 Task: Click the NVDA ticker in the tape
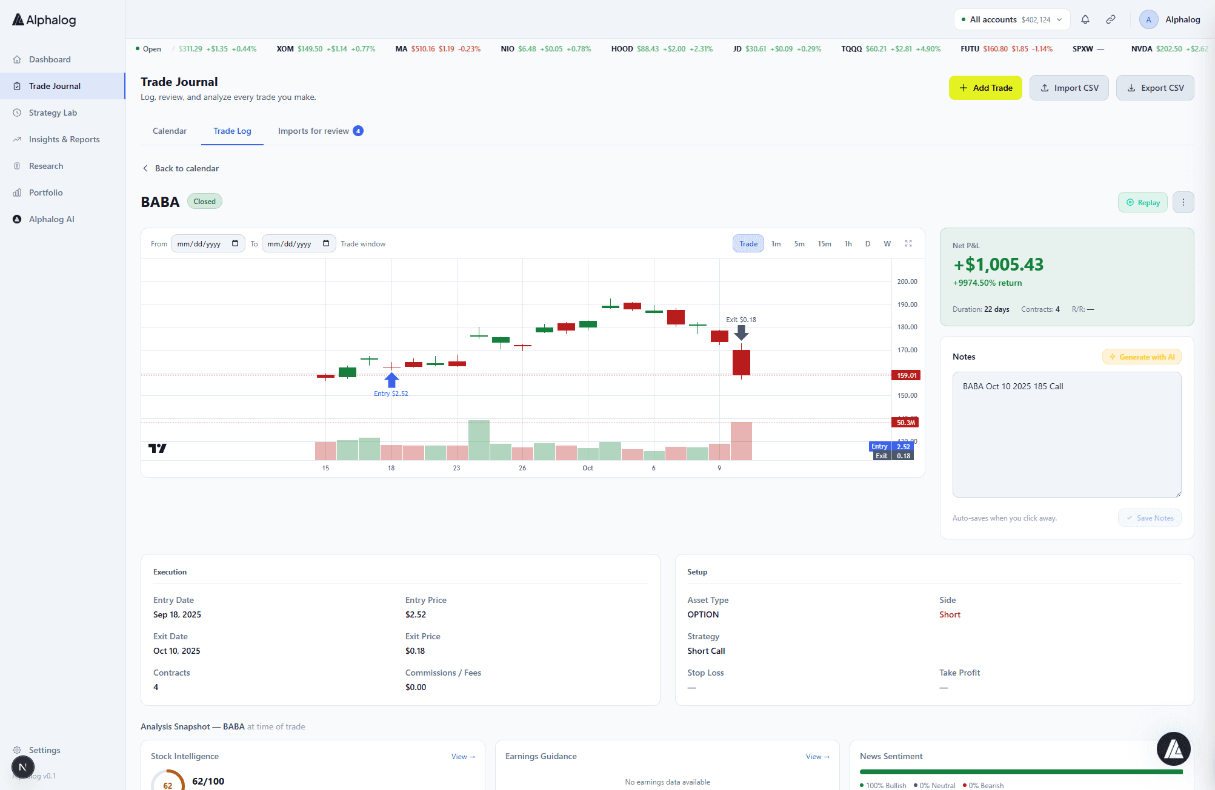click(1170, 49)
